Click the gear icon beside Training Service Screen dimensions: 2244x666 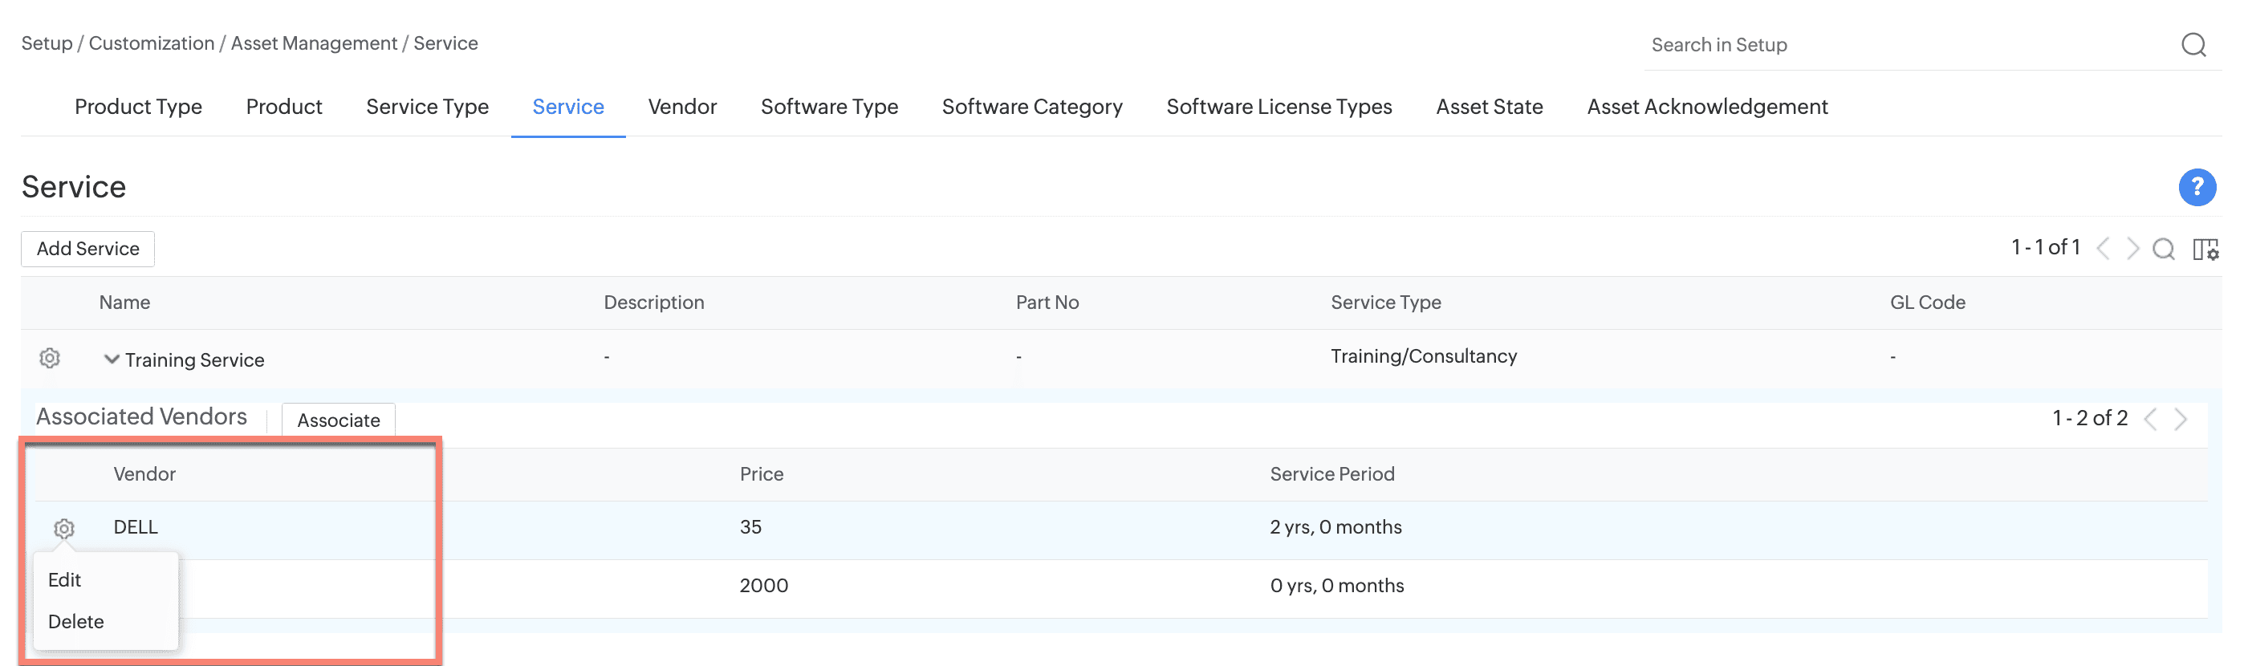pos(50,358)
